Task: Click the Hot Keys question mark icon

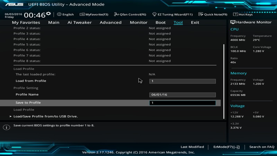Action: 235,15
